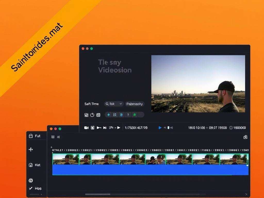Open the Hat item in the sidebar
Viewport: 264px width, 198px height.
35,165
